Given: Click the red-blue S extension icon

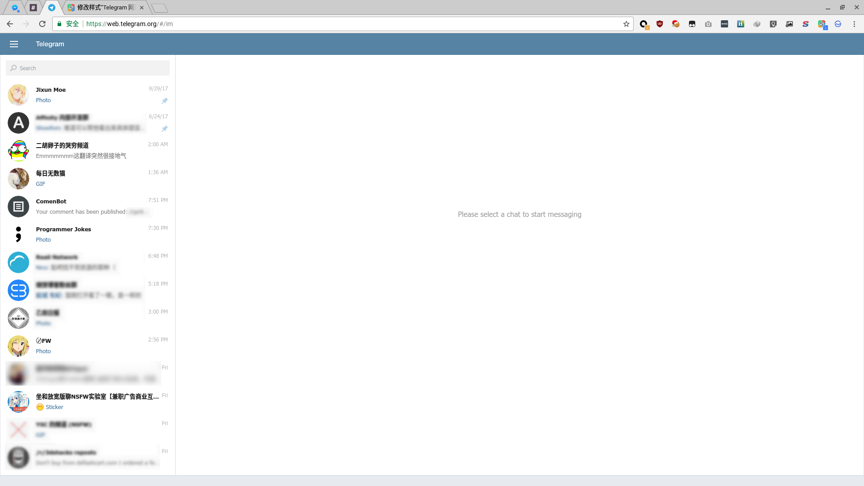Looking at the screenshot, I should pyautogui.click(x=805, y=24).
